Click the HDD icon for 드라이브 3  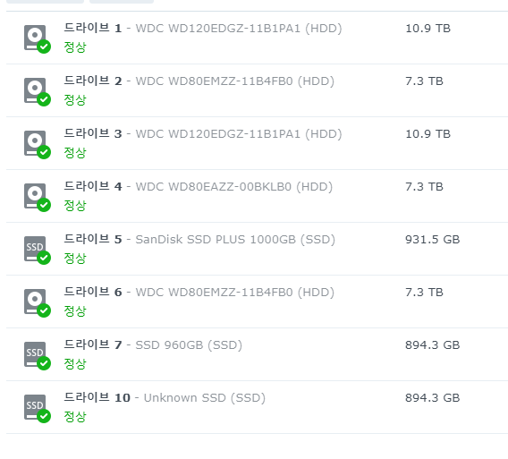[x=37, y=145]
